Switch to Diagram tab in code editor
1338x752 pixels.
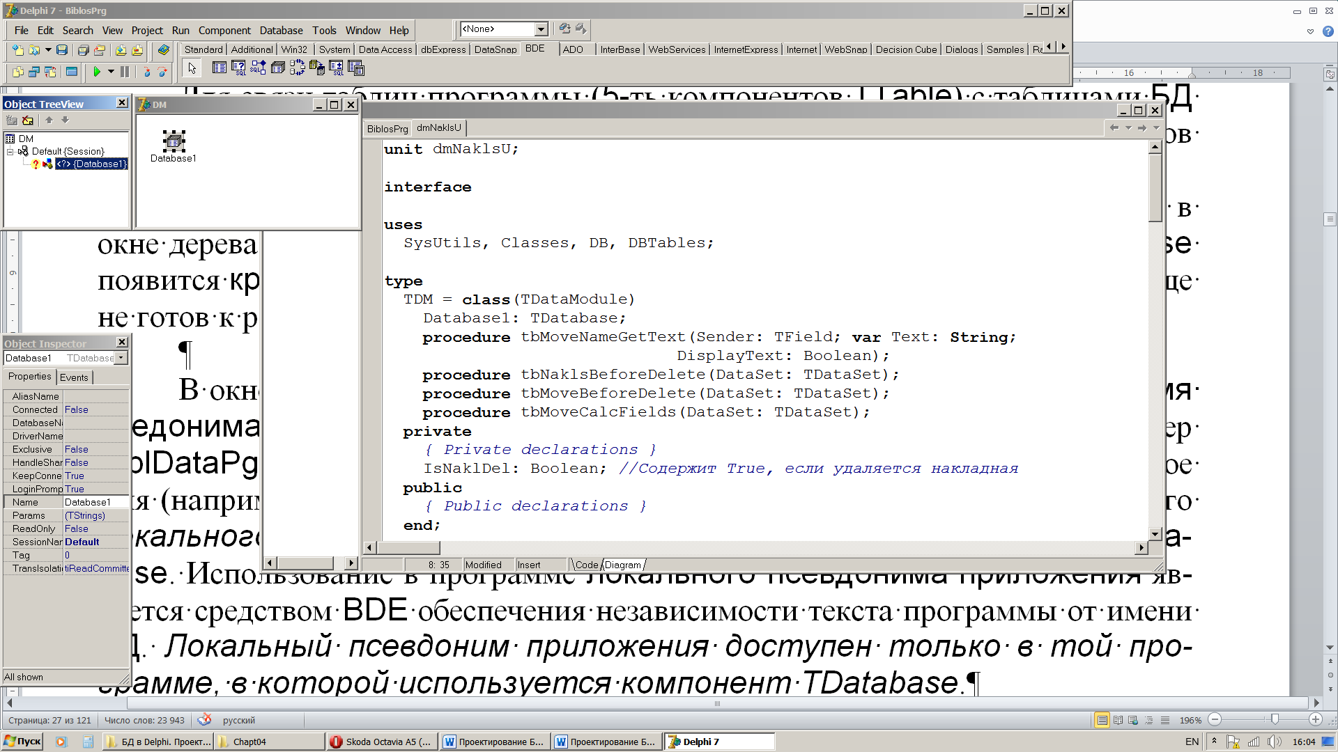[623, 565]
